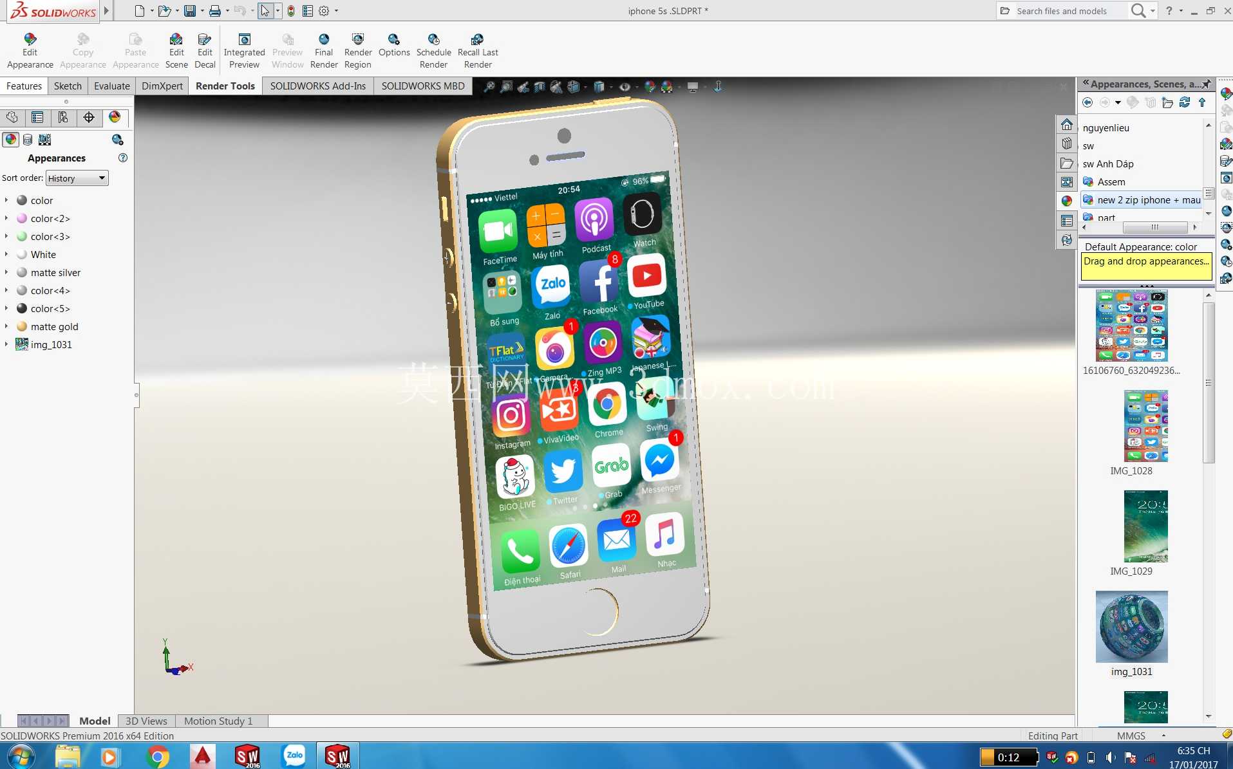Click the Print icon
Screen dimensions: 1233x769
[215, 11]
